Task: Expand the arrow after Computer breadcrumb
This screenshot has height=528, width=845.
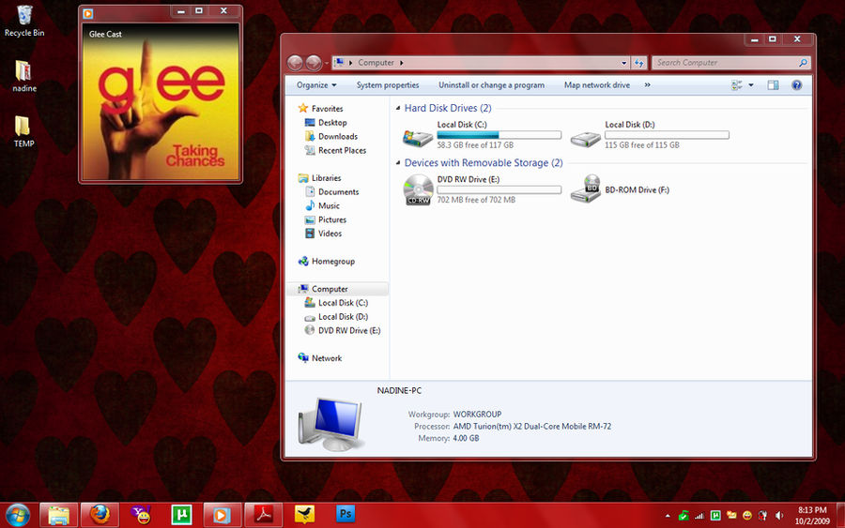Action: [x=402, y=63]
